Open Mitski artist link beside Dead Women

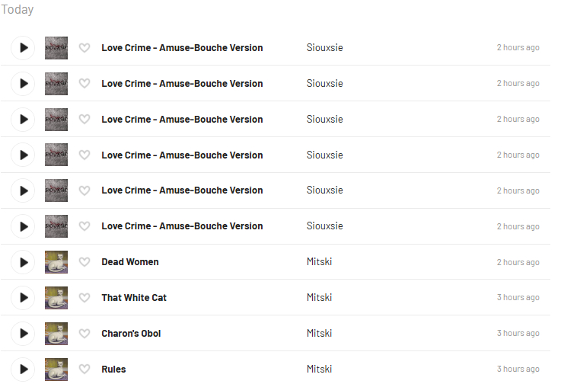[319, 262]
